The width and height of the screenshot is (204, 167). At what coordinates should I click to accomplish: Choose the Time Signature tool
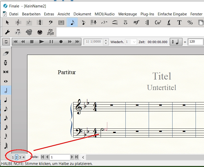tap(39, 23)
